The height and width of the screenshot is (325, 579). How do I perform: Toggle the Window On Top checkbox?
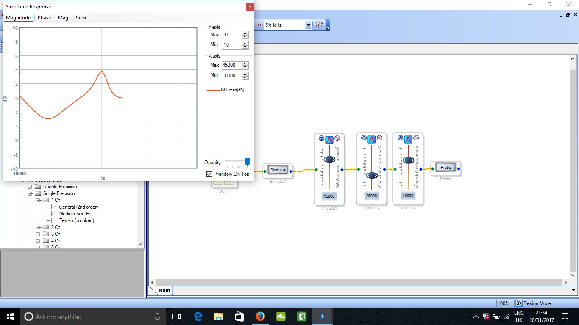(x=209, y=174)
